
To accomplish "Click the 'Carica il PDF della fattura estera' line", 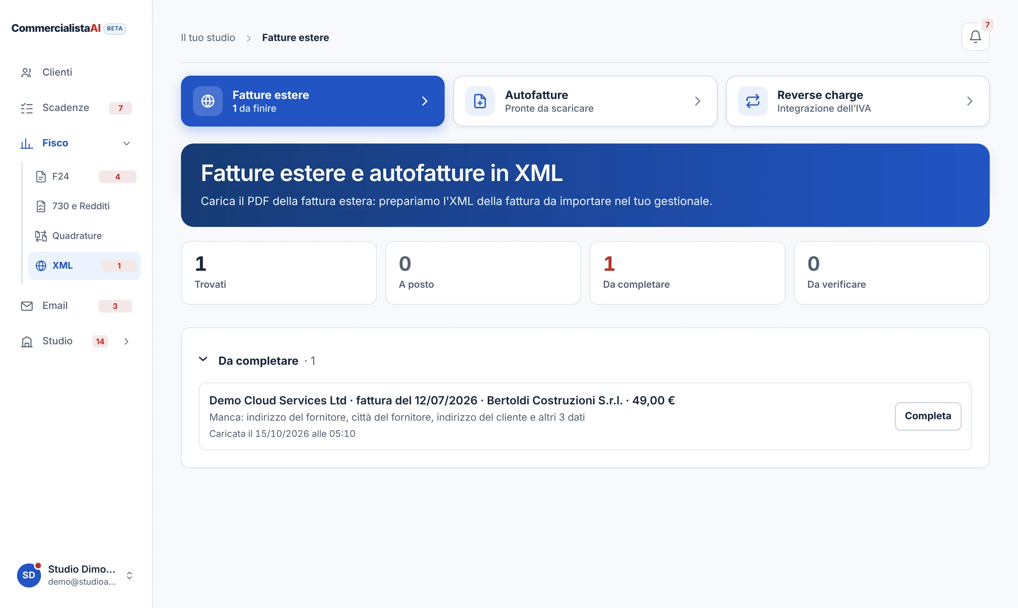I will [x=456, y=201].
